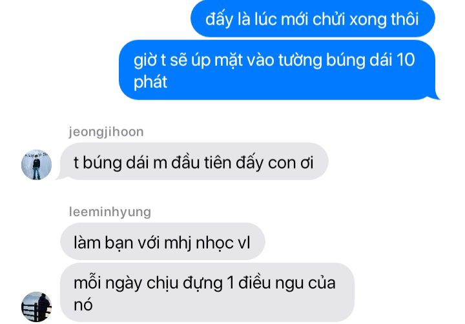This screenshot has height=324, width=465.
Task: Click "con ơi" in jeongjihoon's message
Action: (x=291, y=163)
